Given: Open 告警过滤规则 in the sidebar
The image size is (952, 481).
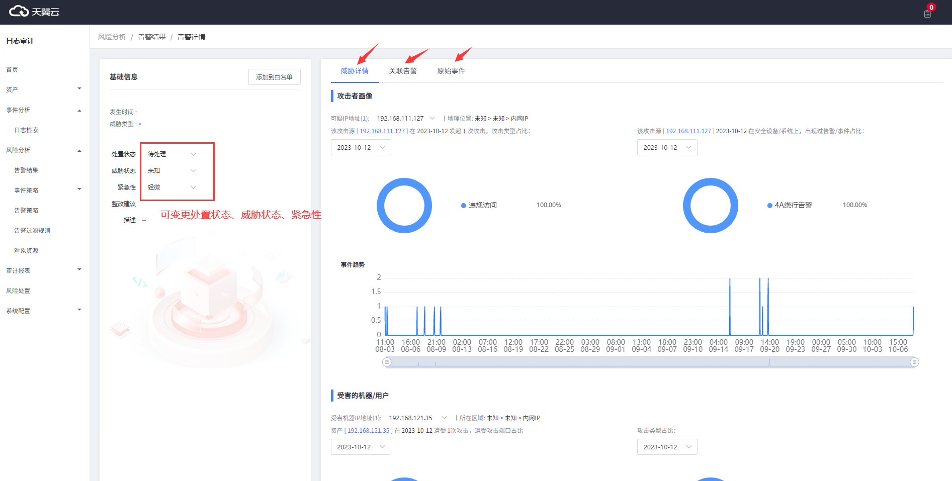Looking at the screenshot, I should [x=32, y=231].
